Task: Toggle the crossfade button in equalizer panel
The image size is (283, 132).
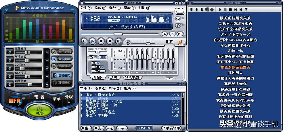Action: 91,57
